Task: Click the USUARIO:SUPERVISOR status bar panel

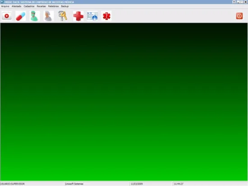Action: pyautogui.click(x=32, y=184)
